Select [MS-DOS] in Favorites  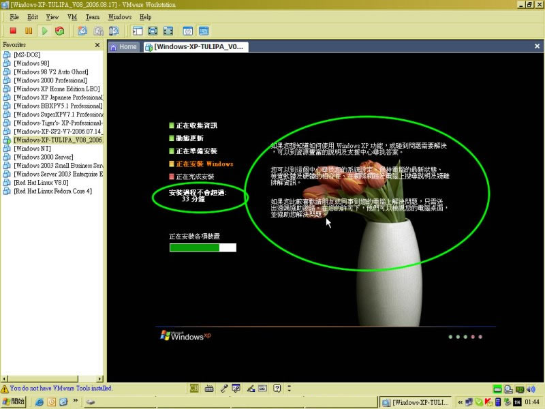coord(27,55)
